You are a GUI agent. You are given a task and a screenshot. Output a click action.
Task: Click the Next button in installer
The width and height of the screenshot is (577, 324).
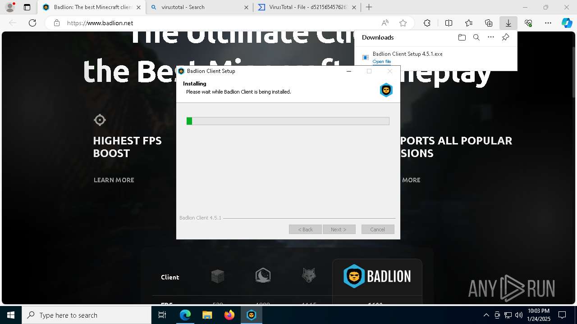click(339, 229)
